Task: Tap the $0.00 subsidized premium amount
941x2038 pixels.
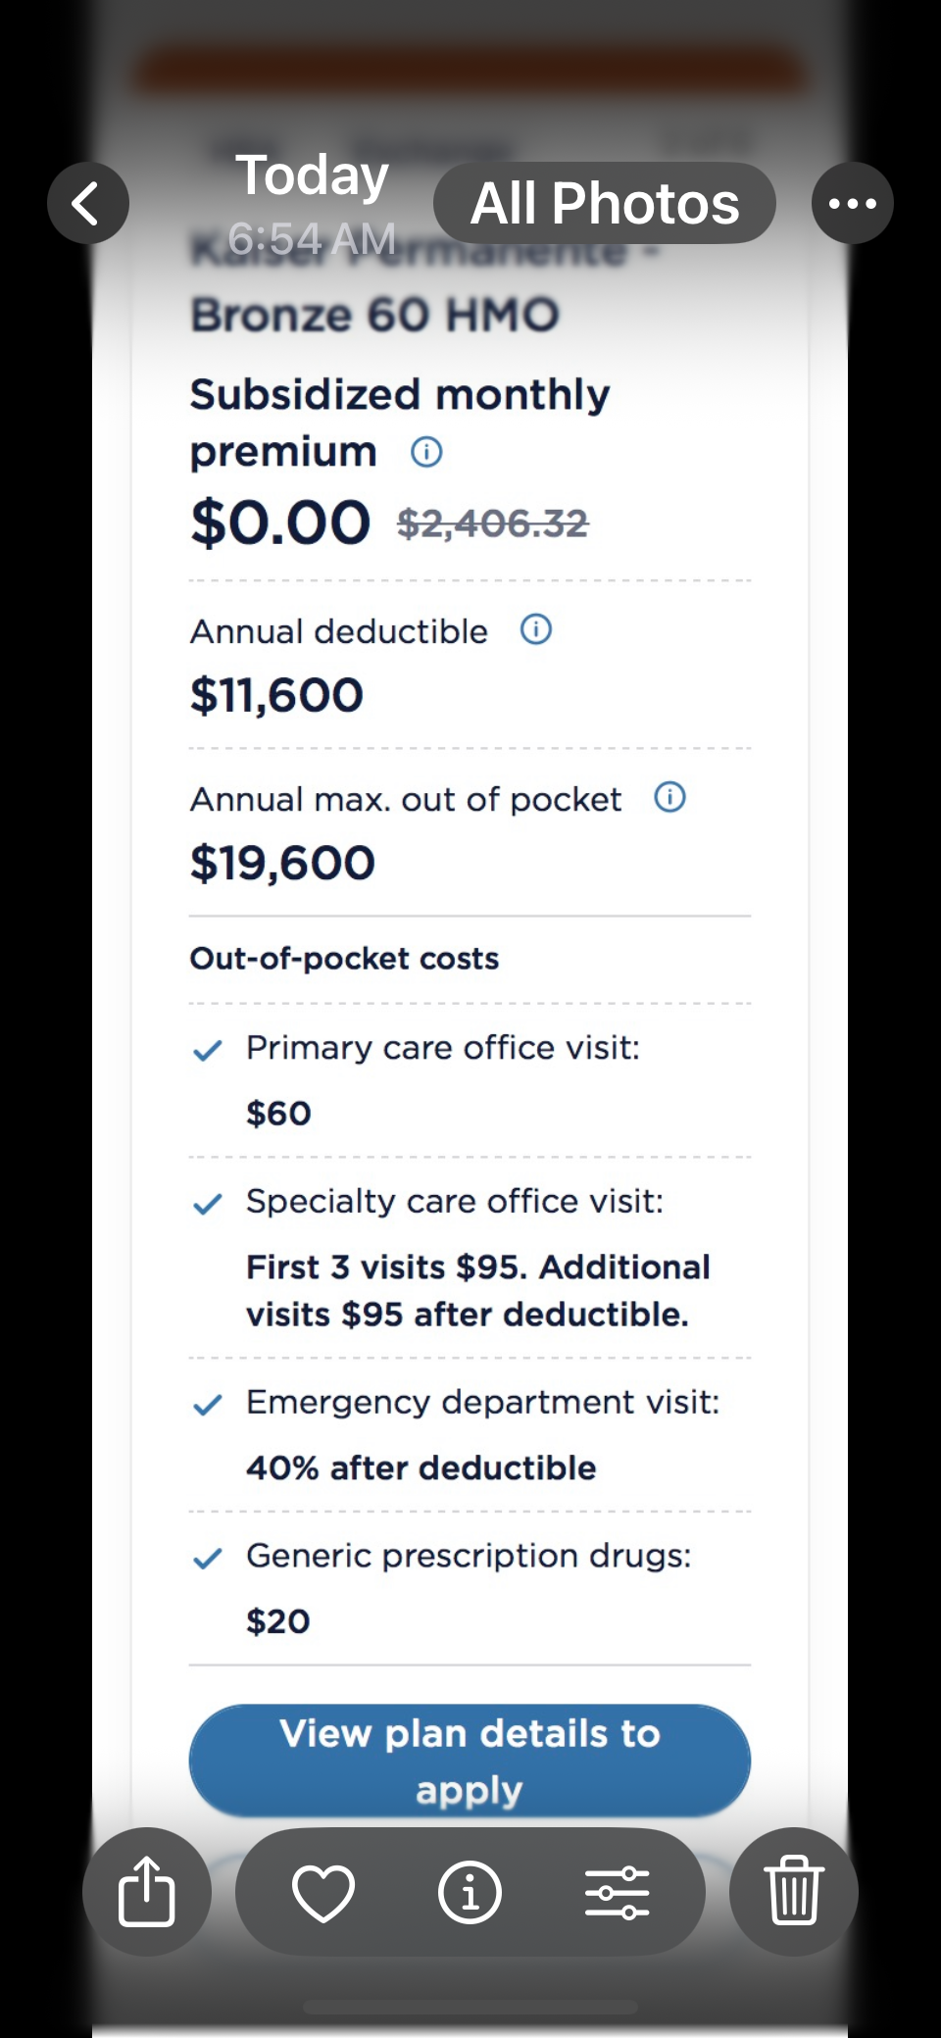Action: (x=280, y=522)
